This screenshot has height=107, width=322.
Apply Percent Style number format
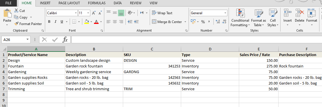point(203,22)
